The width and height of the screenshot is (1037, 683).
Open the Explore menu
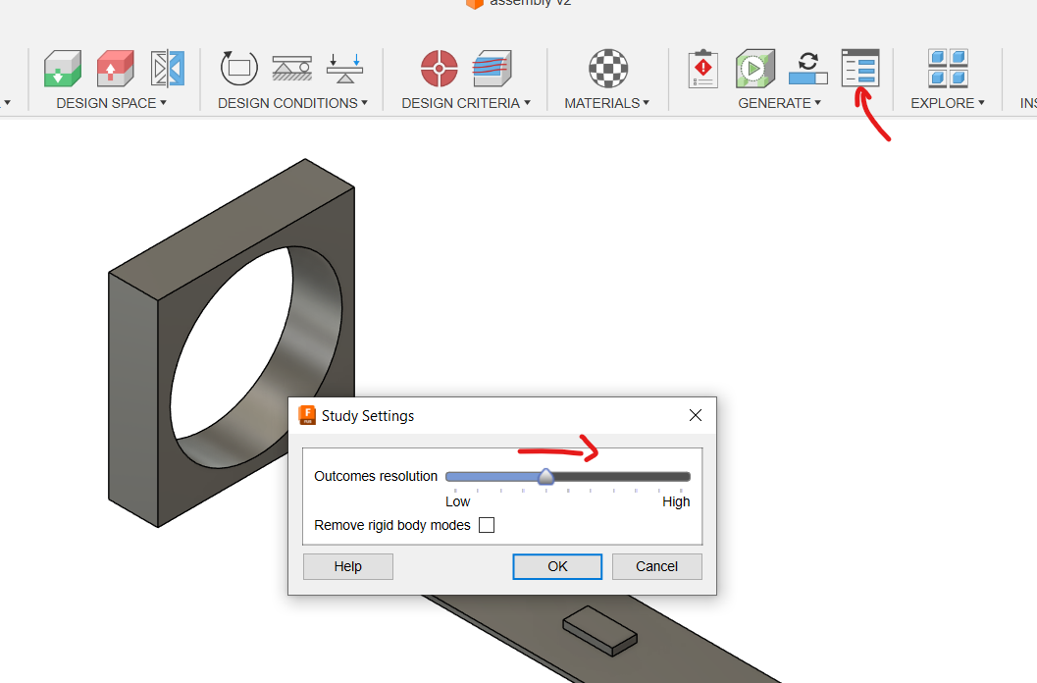[946, 102]
